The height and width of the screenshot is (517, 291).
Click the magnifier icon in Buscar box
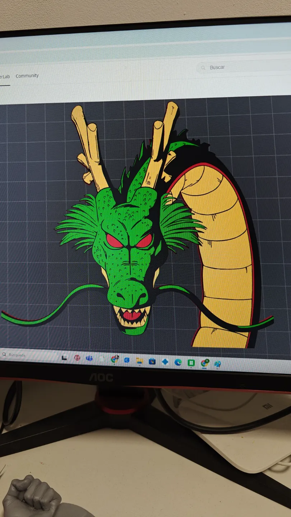coord(203,67)
